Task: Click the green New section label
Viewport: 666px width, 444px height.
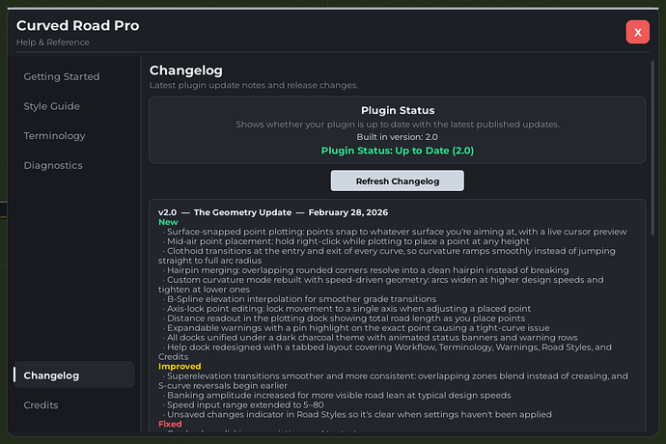Action: coord(169,221)
